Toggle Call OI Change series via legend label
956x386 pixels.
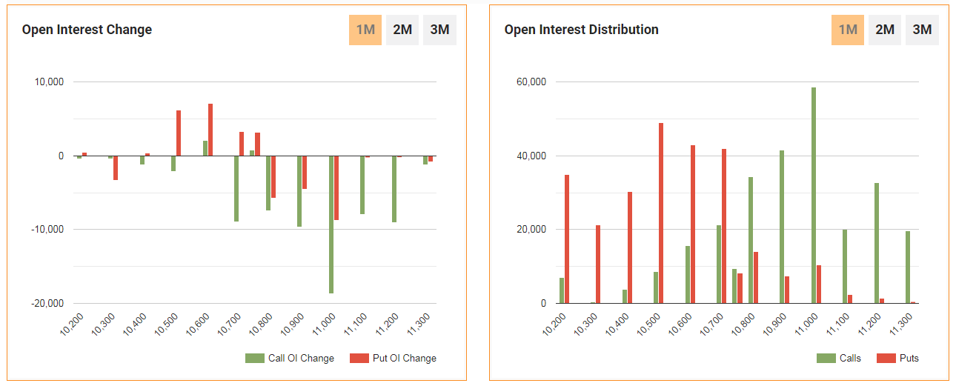pyautogui.click(x=301, y=359)
